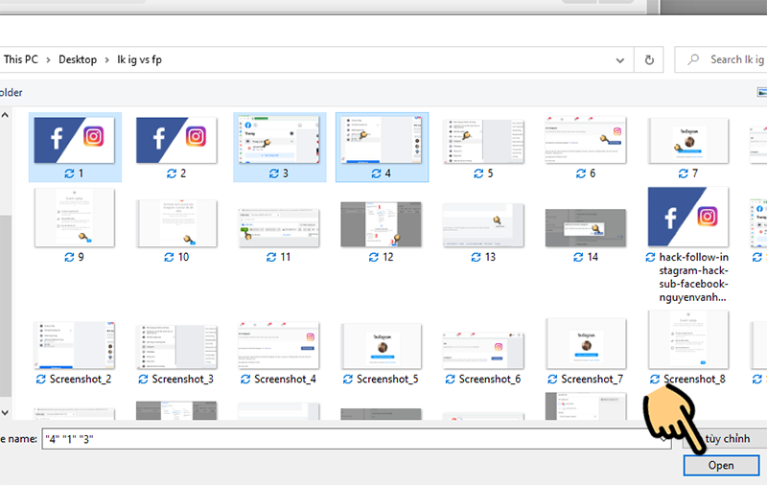767x485 pixels.
Task: Select file 5 thumbnail
Action: click(x=482, y=138)
